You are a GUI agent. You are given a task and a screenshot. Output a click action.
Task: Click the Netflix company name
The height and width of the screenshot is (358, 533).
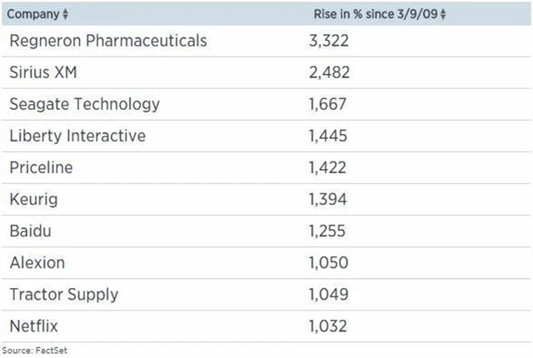click(x=35, y=326)
